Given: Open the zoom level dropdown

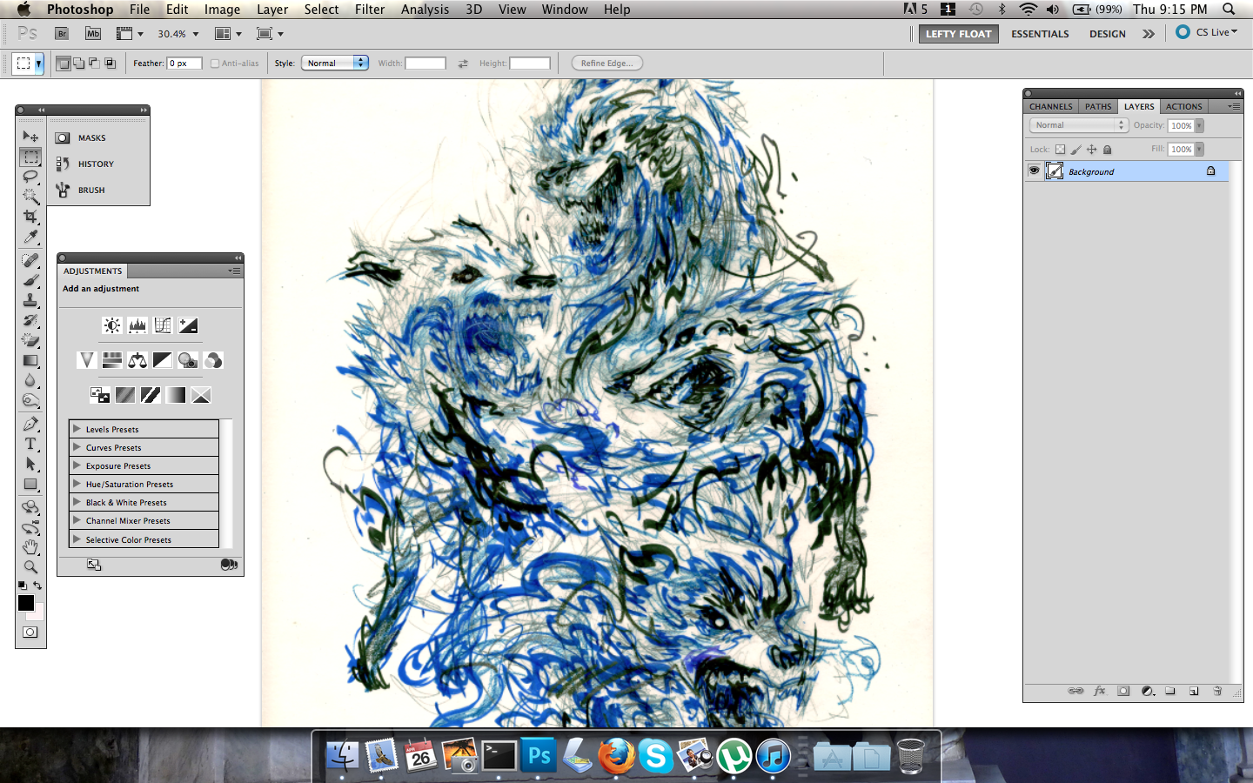Looking at the screenshot, I should pos(196,34).
